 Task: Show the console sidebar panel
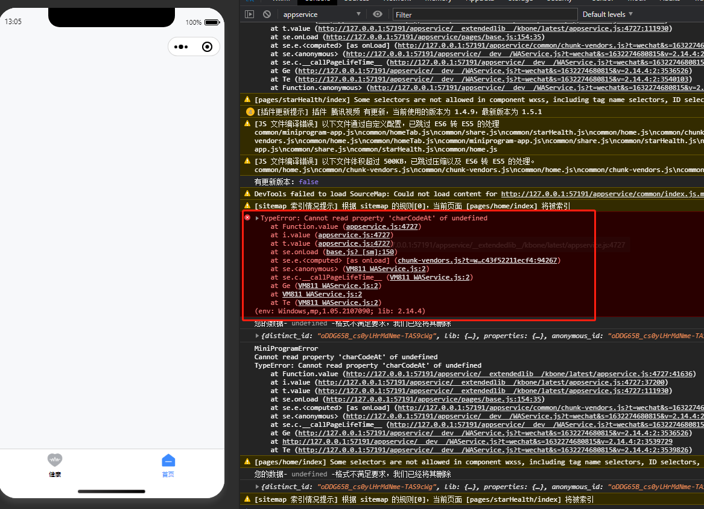tap(249, 14)
